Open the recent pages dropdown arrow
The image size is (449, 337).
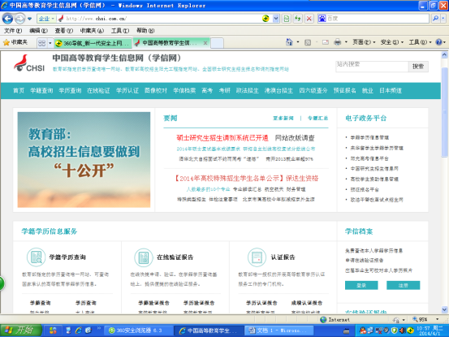tap(29, 19)
